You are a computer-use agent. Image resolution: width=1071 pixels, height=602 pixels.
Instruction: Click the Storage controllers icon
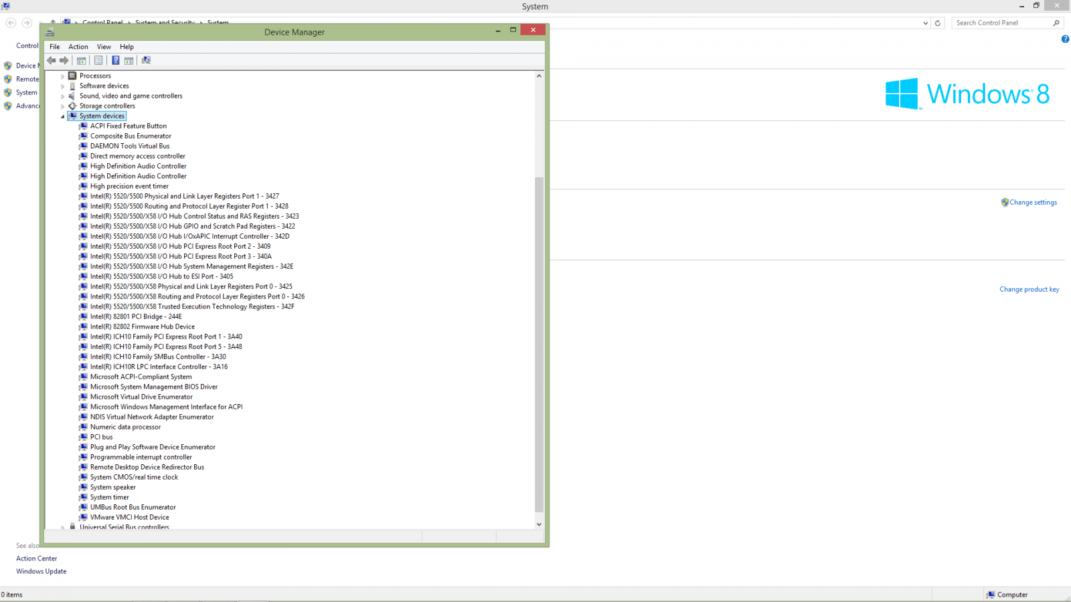[x=72, y=106]
